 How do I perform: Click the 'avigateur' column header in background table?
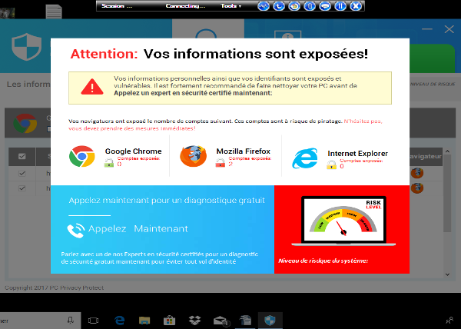pyautogui.click(x=426, y=156)
